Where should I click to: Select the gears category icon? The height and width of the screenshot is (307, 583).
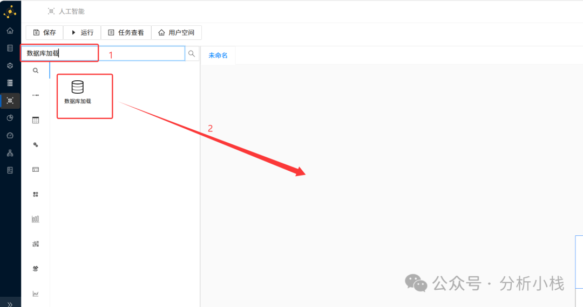(36, 145)
